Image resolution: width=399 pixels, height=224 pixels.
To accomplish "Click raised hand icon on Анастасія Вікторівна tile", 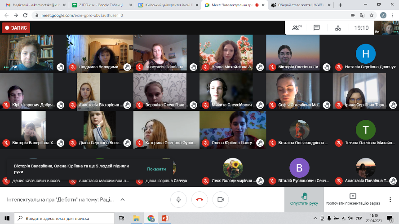I will tap(127, 105).
